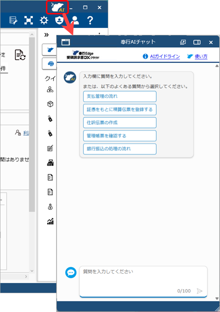Image resolution: width=220 pixels, height=312 pixels.
Task: Minimize the main application window
Action: click(71, 8)
